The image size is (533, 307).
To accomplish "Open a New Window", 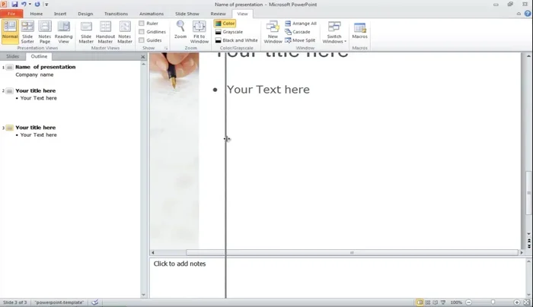I will [x=273, y=31].
